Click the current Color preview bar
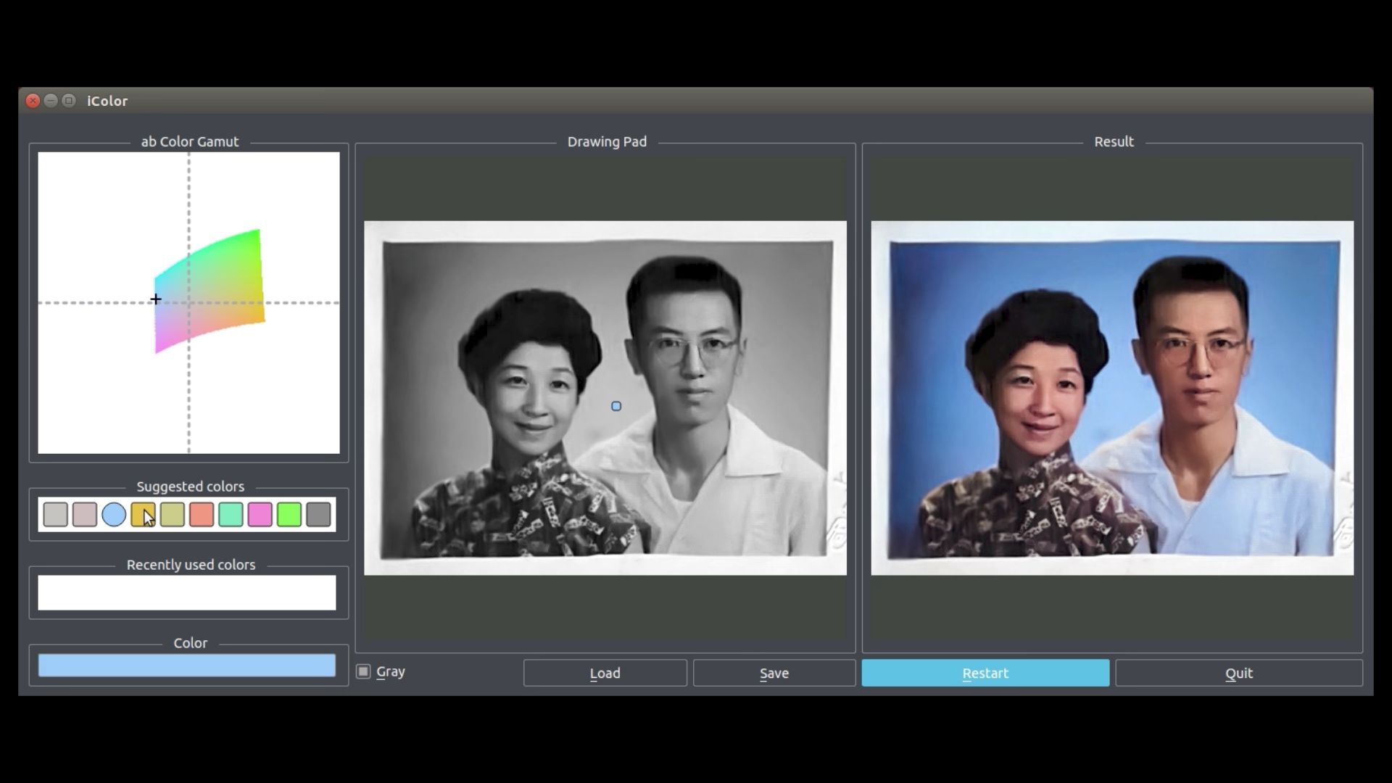1392x783 pixels. click(x=187, y=666)
